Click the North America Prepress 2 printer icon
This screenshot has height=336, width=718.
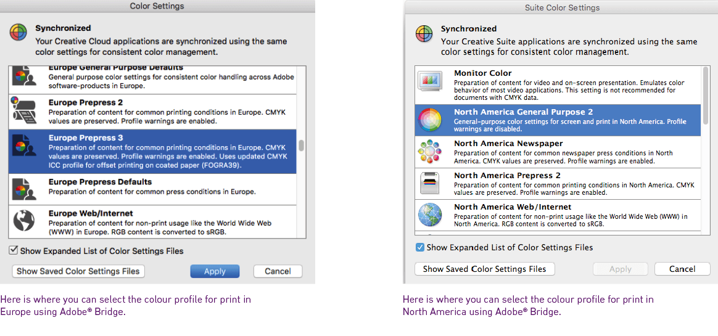[430, 184]
